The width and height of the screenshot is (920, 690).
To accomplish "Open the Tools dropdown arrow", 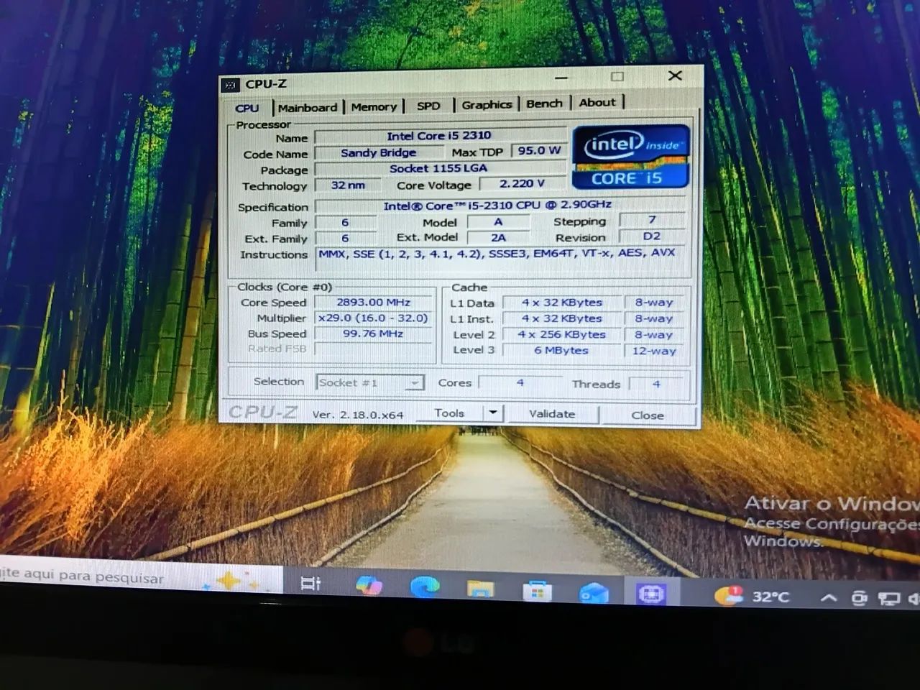I will pyautogui.click(x=492, y=413).
